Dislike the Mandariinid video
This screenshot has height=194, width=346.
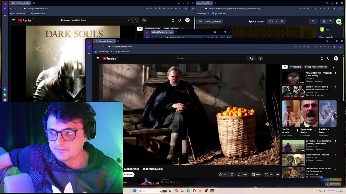point(232,175)
